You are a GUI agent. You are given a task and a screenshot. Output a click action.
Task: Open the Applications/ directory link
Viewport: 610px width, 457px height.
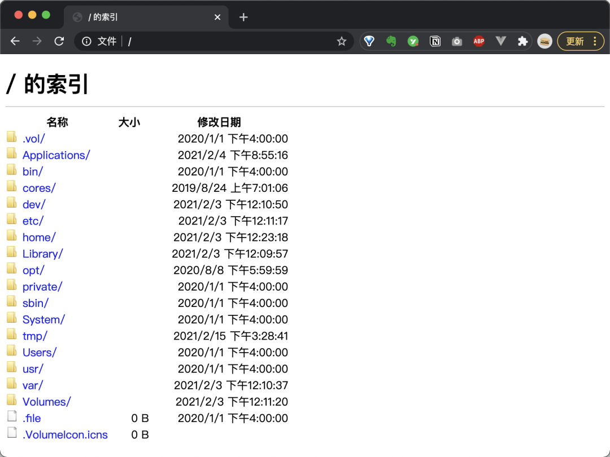point(56,155)
